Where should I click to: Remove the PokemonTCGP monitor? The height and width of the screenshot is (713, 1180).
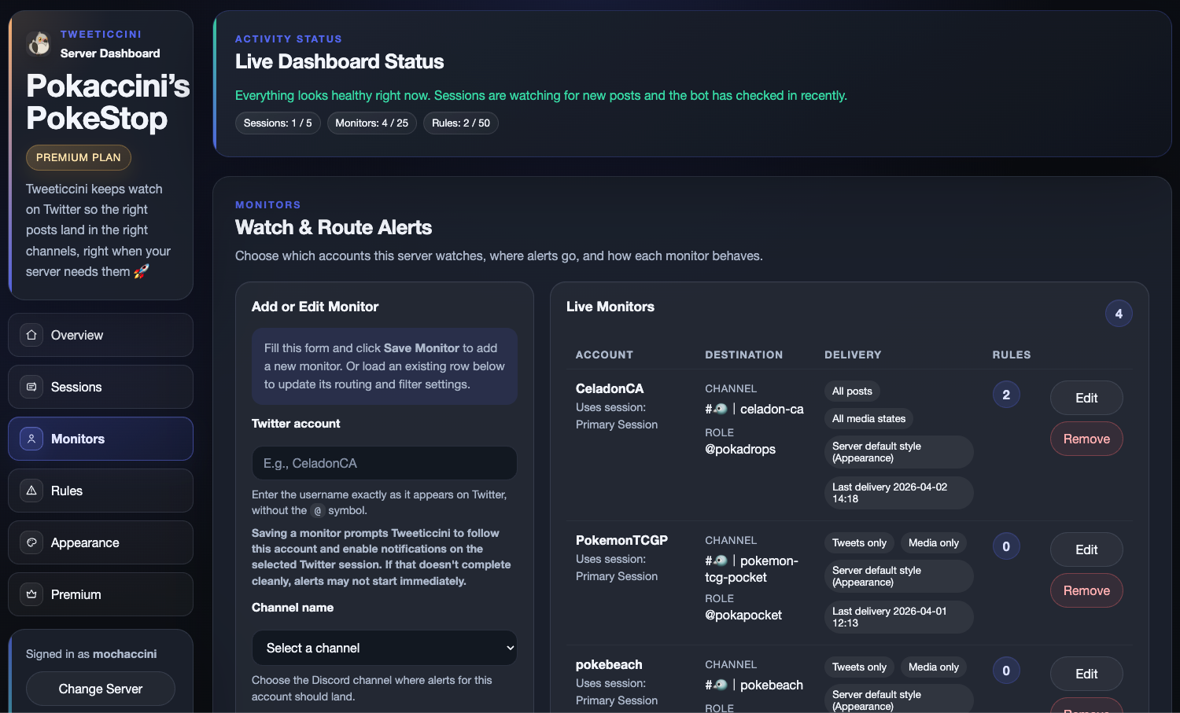coord(1086,590)
